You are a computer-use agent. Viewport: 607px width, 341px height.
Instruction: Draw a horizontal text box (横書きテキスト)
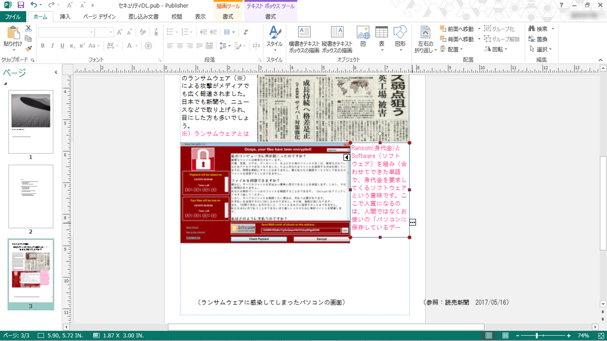pos(304,39)
